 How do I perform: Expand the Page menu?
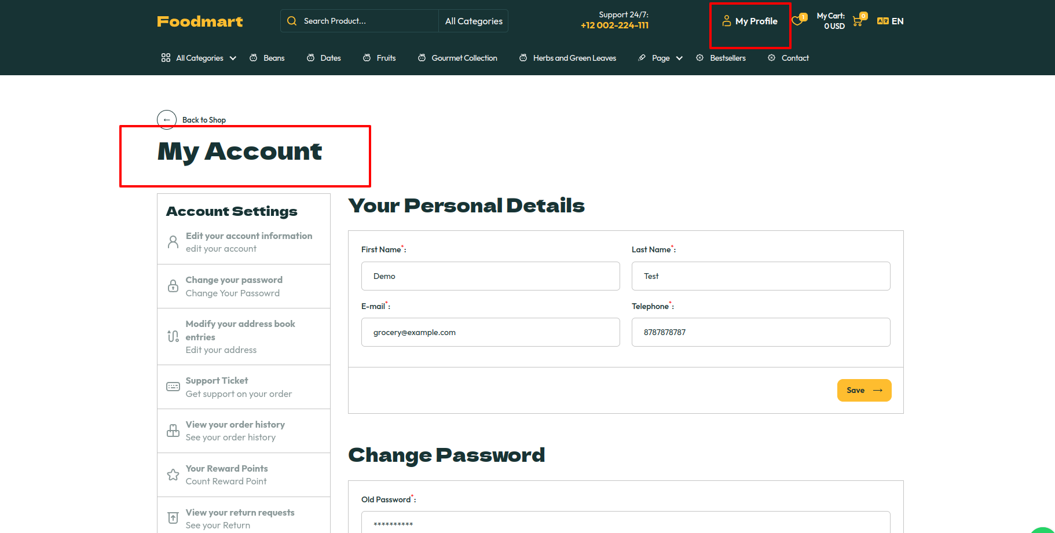pos(667,58)
